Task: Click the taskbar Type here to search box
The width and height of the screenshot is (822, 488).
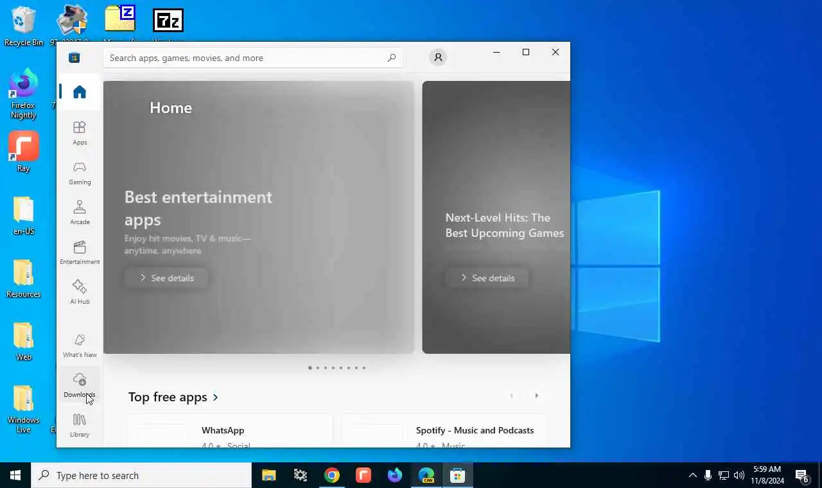Action: (141, 475)
